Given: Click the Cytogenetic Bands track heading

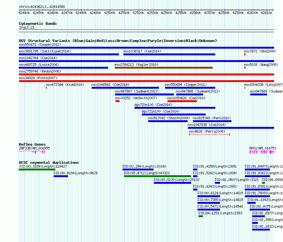Looking at the screenshot, I should [38, 24].
